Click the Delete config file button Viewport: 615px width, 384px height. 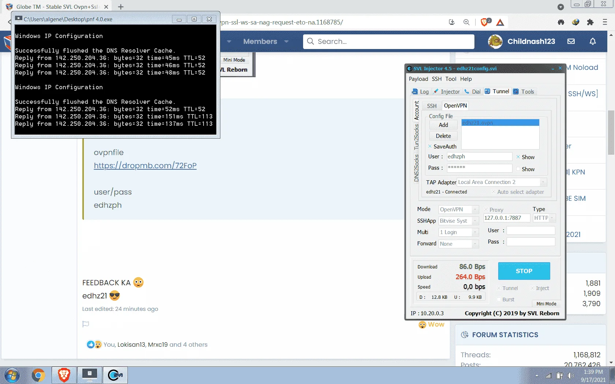(x=443, y=136)
